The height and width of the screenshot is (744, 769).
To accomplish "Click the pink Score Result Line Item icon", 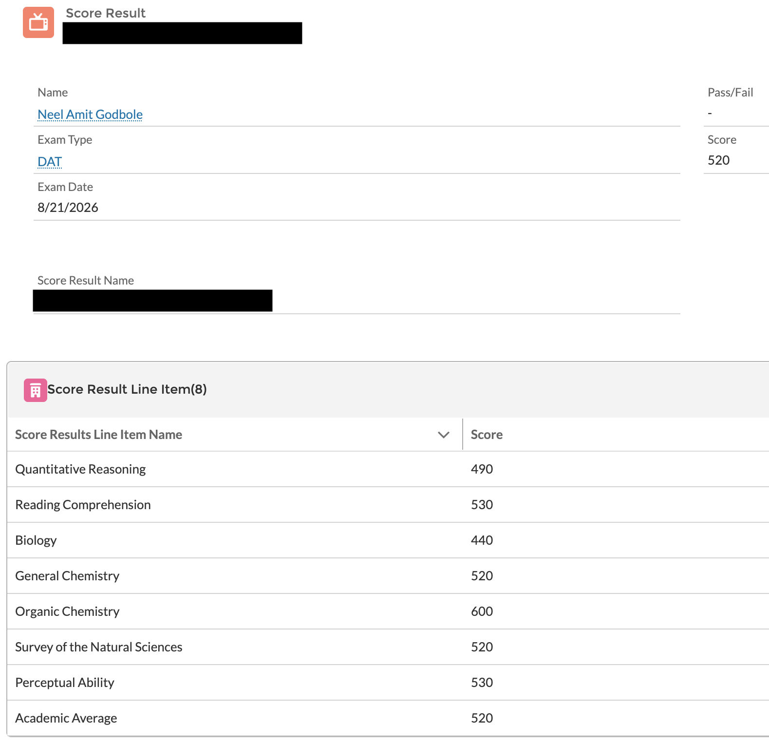I will coord(36,390).
